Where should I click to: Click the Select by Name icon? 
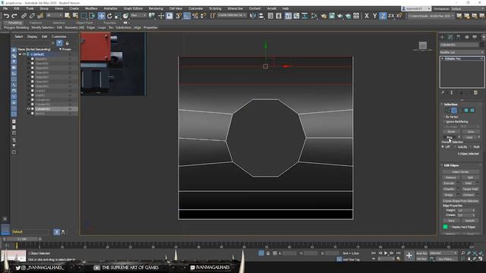pos(75,15)
